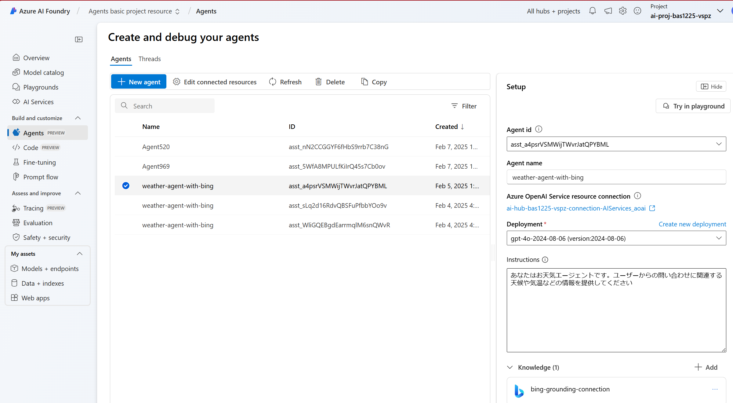Image resolution: width=733 pixels, height=403 pixels.
Task: Open the ai-hub-bas1225-vspz-connection-AIServices_aoai link
Action: (x=576, y=208)
